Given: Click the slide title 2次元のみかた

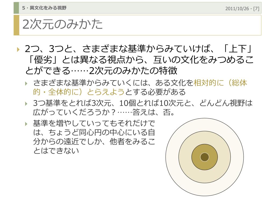Looking at the screenshot, I should (x=62, y=24).
